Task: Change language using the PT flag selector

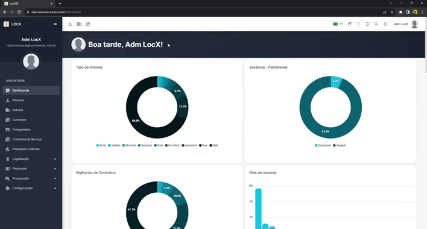Action: (x=338, y=24)
